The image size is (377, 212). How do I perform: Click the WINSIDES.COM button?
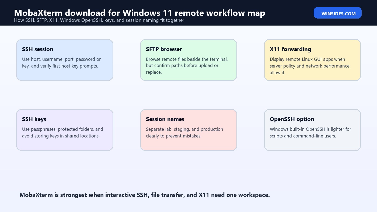coord(337,13)
